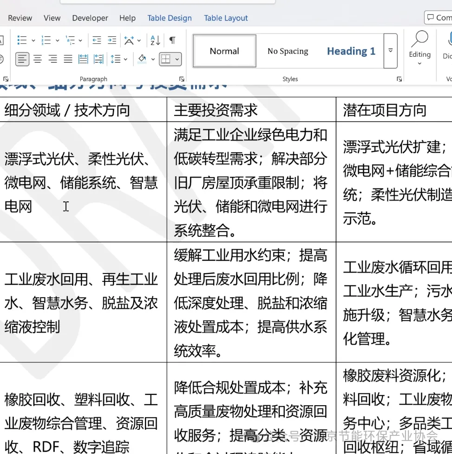Increase paragraph indent
The width and height of the screenshot is (452, 454).
coord(112,40)
